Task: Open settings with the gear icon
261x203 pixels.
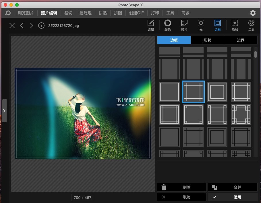Action: [x=253, y=13]
